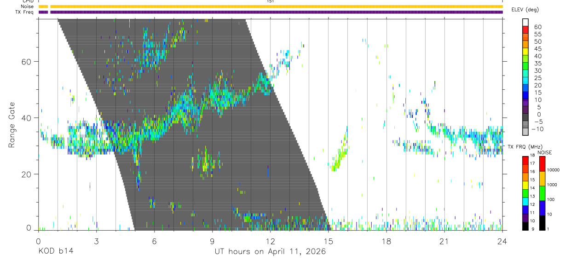Image resolution: width=565 pixels, height=261 pixels.
Task: Select the black segment of TX FRQ color bar
Action: 525,226
